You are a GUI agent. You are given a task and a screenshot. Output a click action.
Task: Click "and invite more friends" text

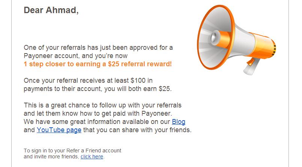click(x=51, y=157)
